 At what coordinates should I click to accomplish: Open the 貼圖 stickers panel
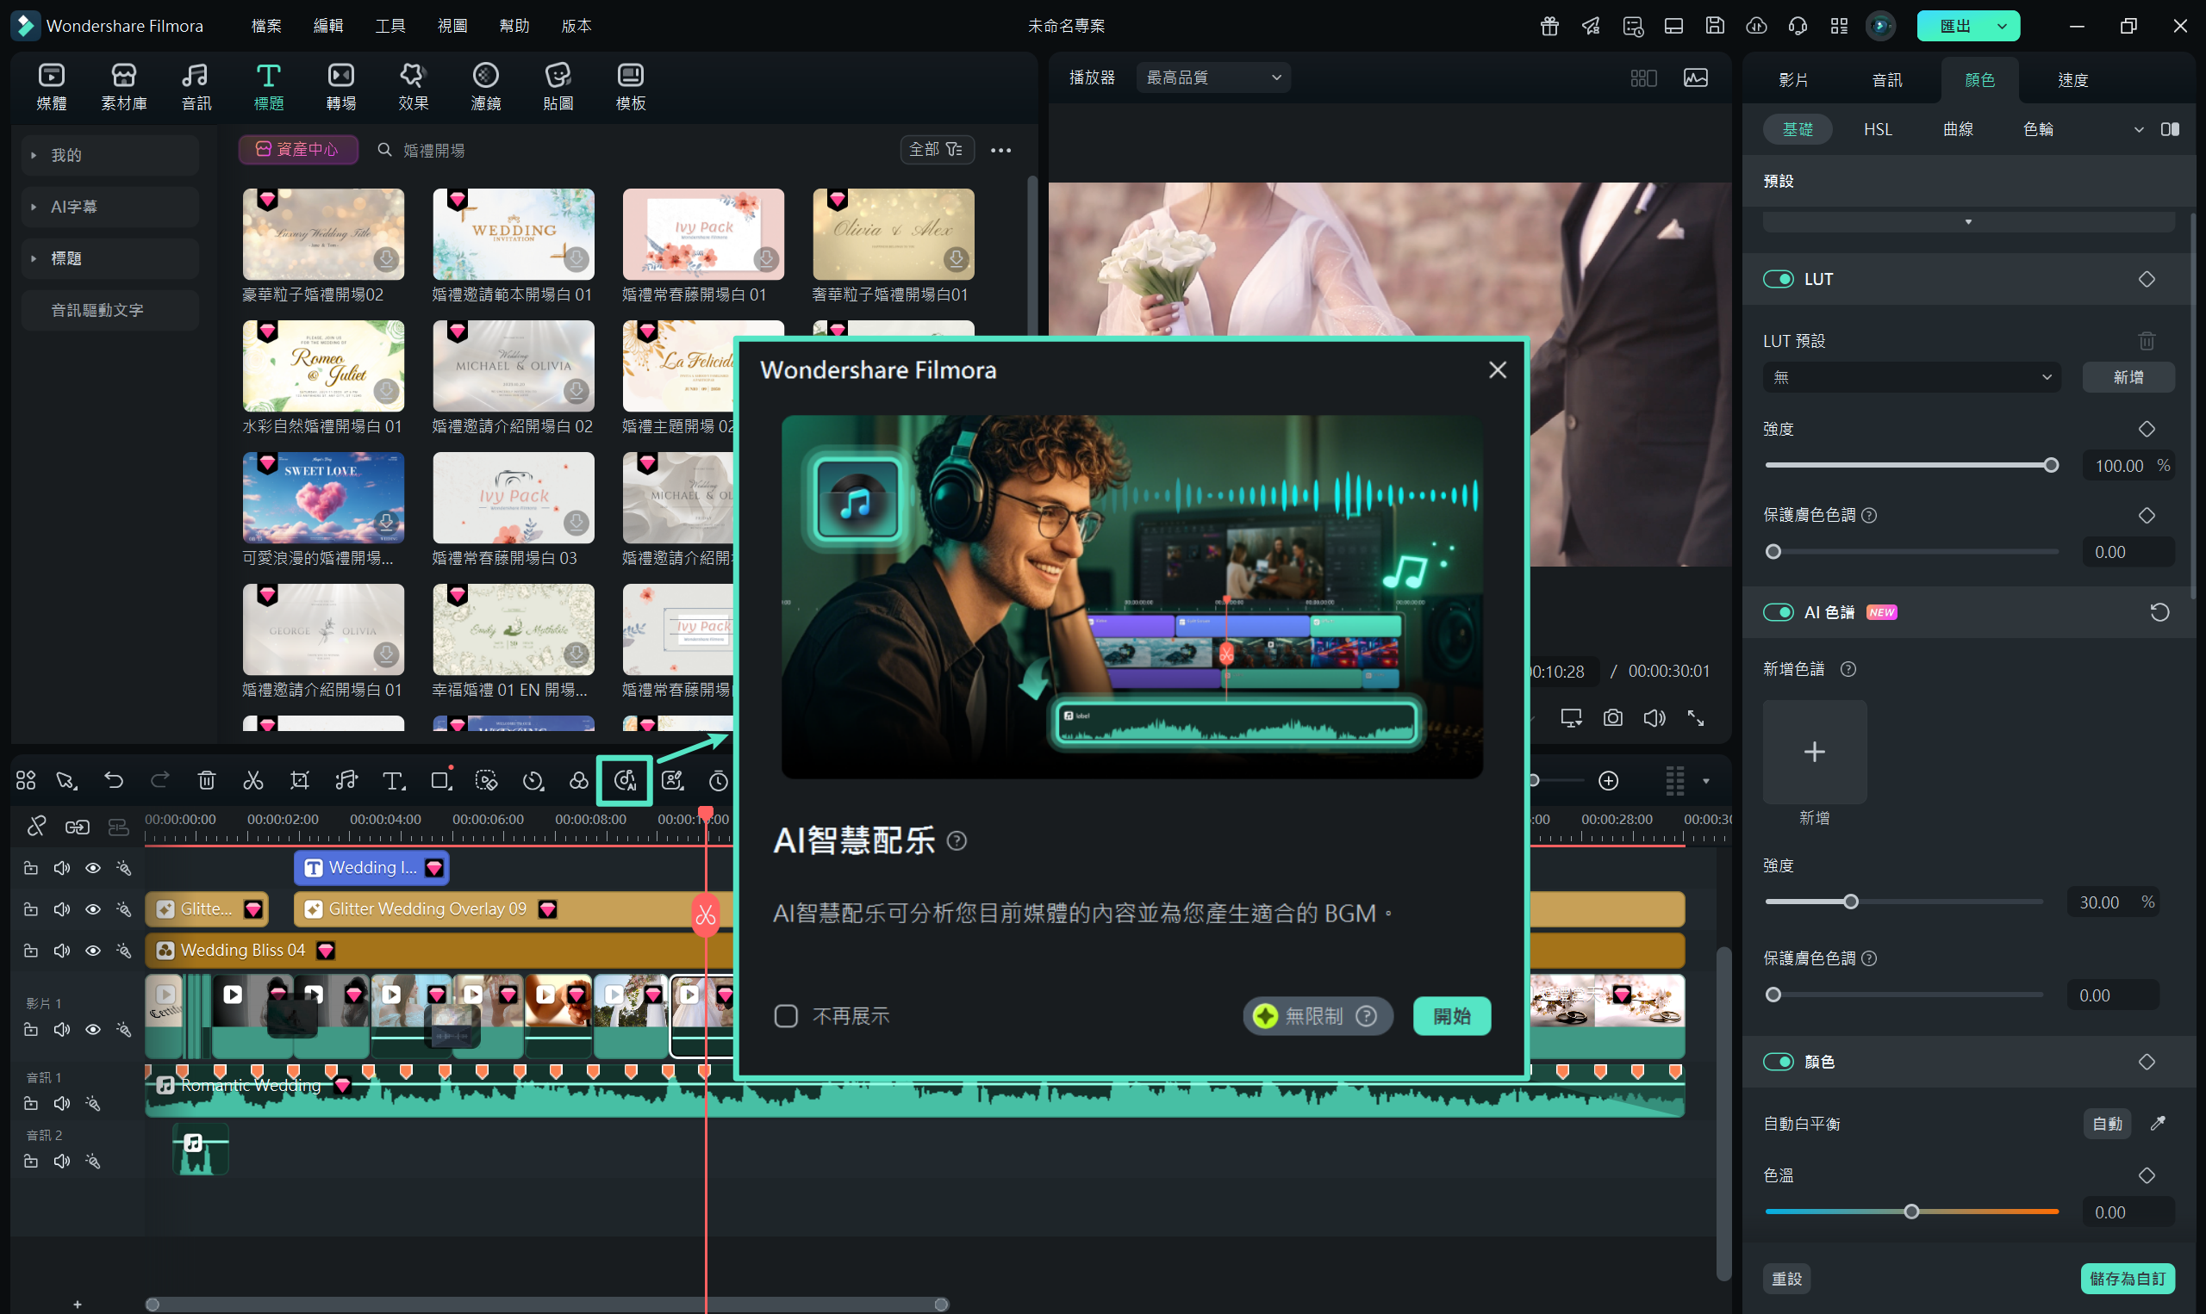(x=558, y=87)
